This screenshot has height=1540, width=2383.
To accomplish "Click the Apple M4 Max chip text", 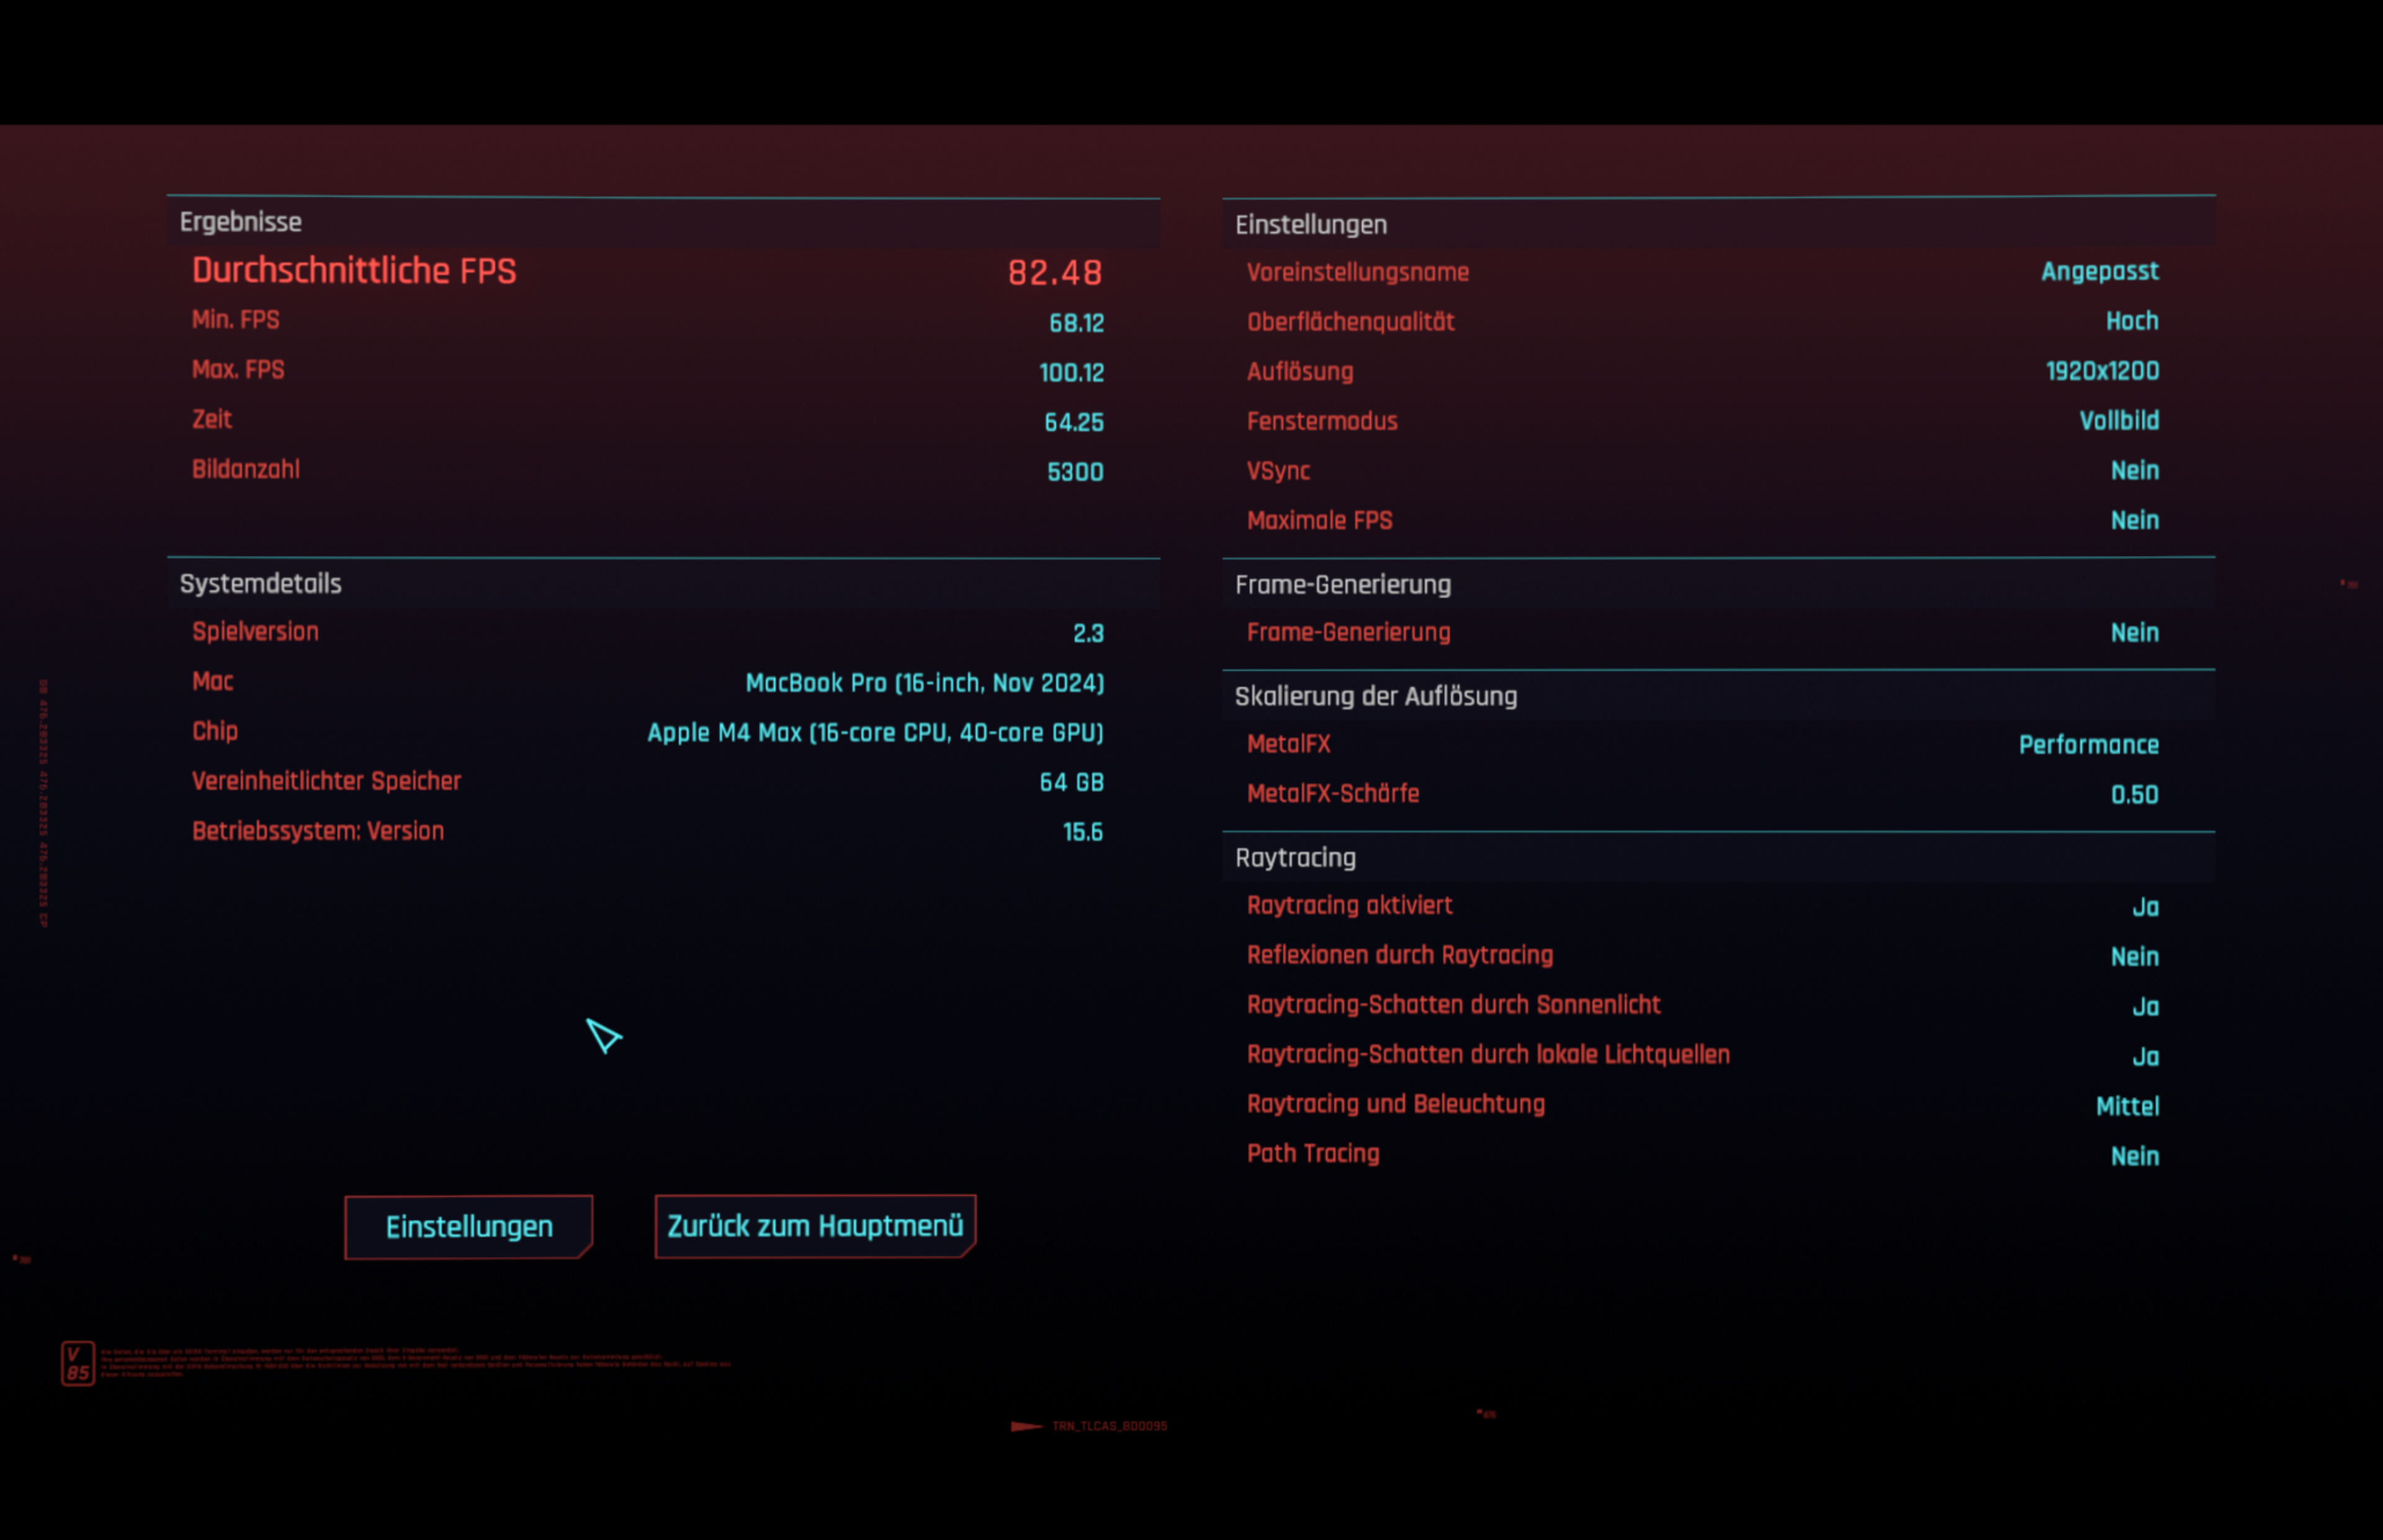I will click(875, 733).
